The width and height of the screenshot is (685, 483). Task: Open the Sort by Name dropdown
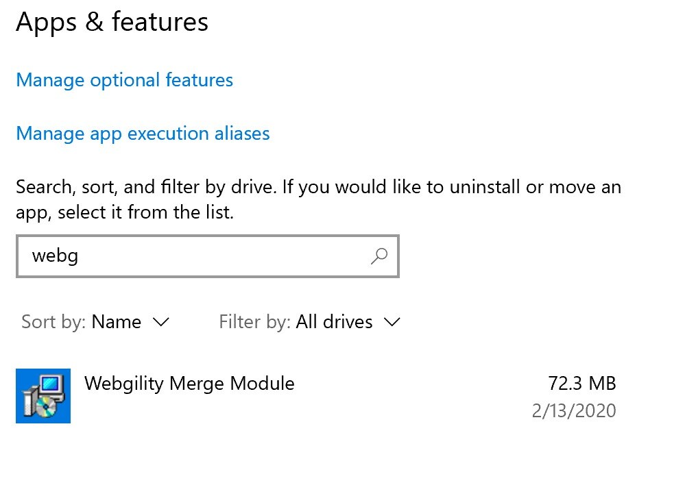point(95,322)
